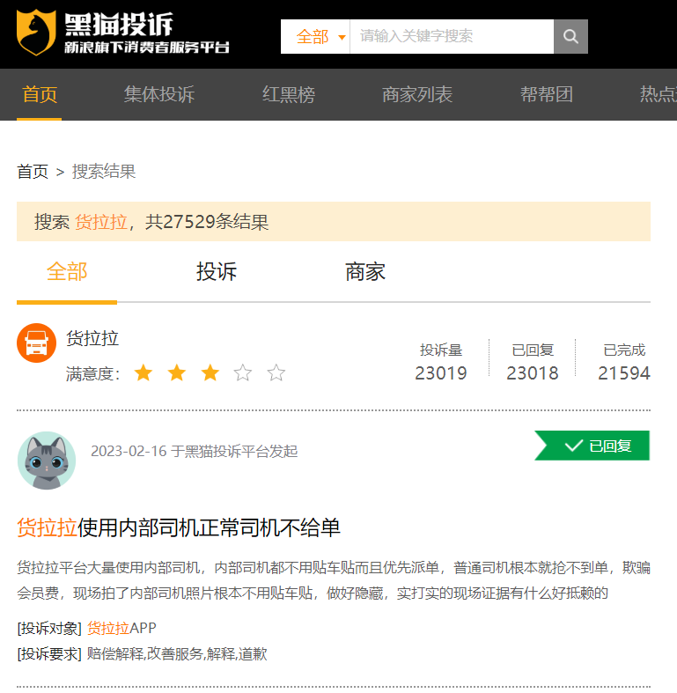
Task: Click the fifth empty satisfaction star
Action: pyautogui.click(x=276, y=372)
